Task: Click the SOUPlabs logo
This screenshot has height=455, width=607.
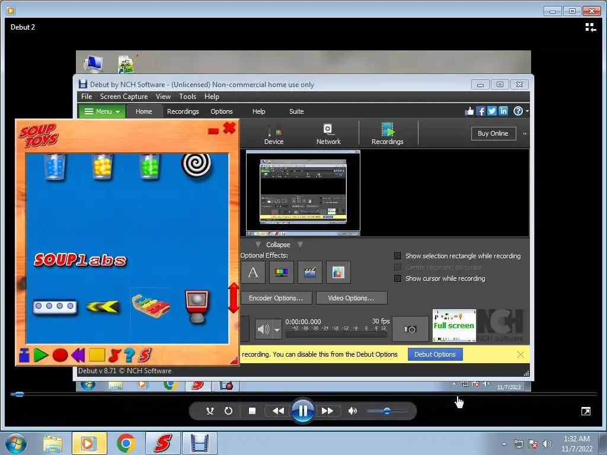Action: 81,260
